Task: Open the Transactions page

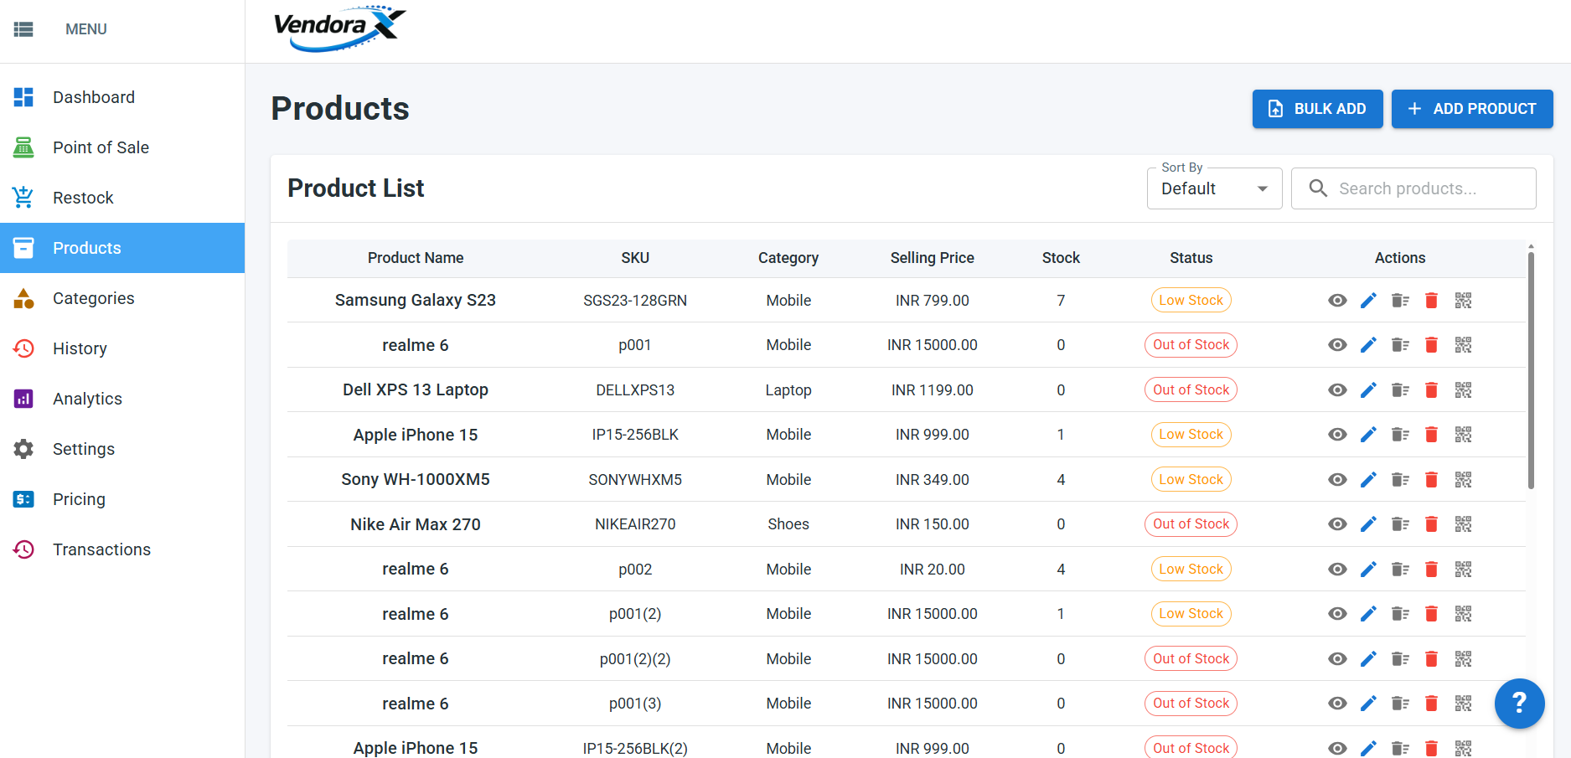Action: coord(122,549)
